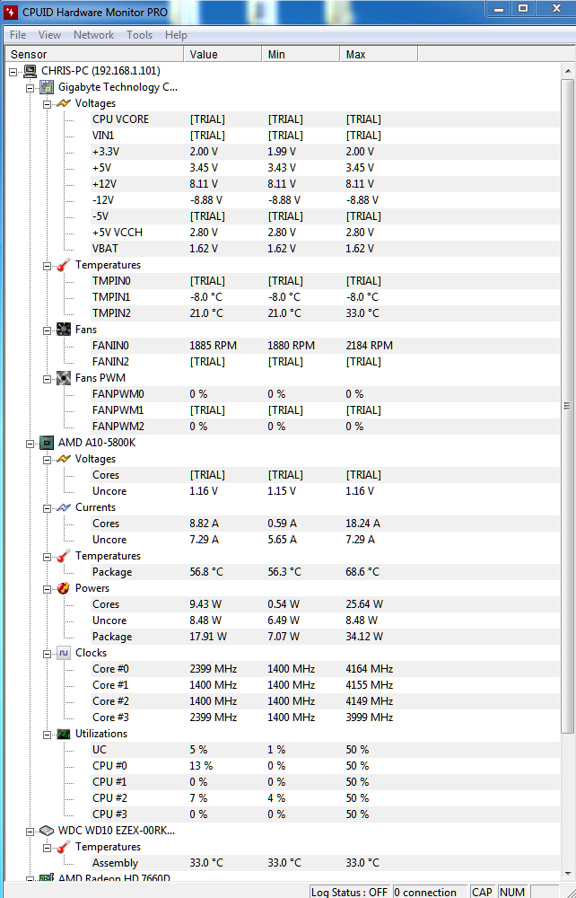Collapse the Fans PWM group
Viewport: 576px width, 898px height.
click(x=47, y=379)
